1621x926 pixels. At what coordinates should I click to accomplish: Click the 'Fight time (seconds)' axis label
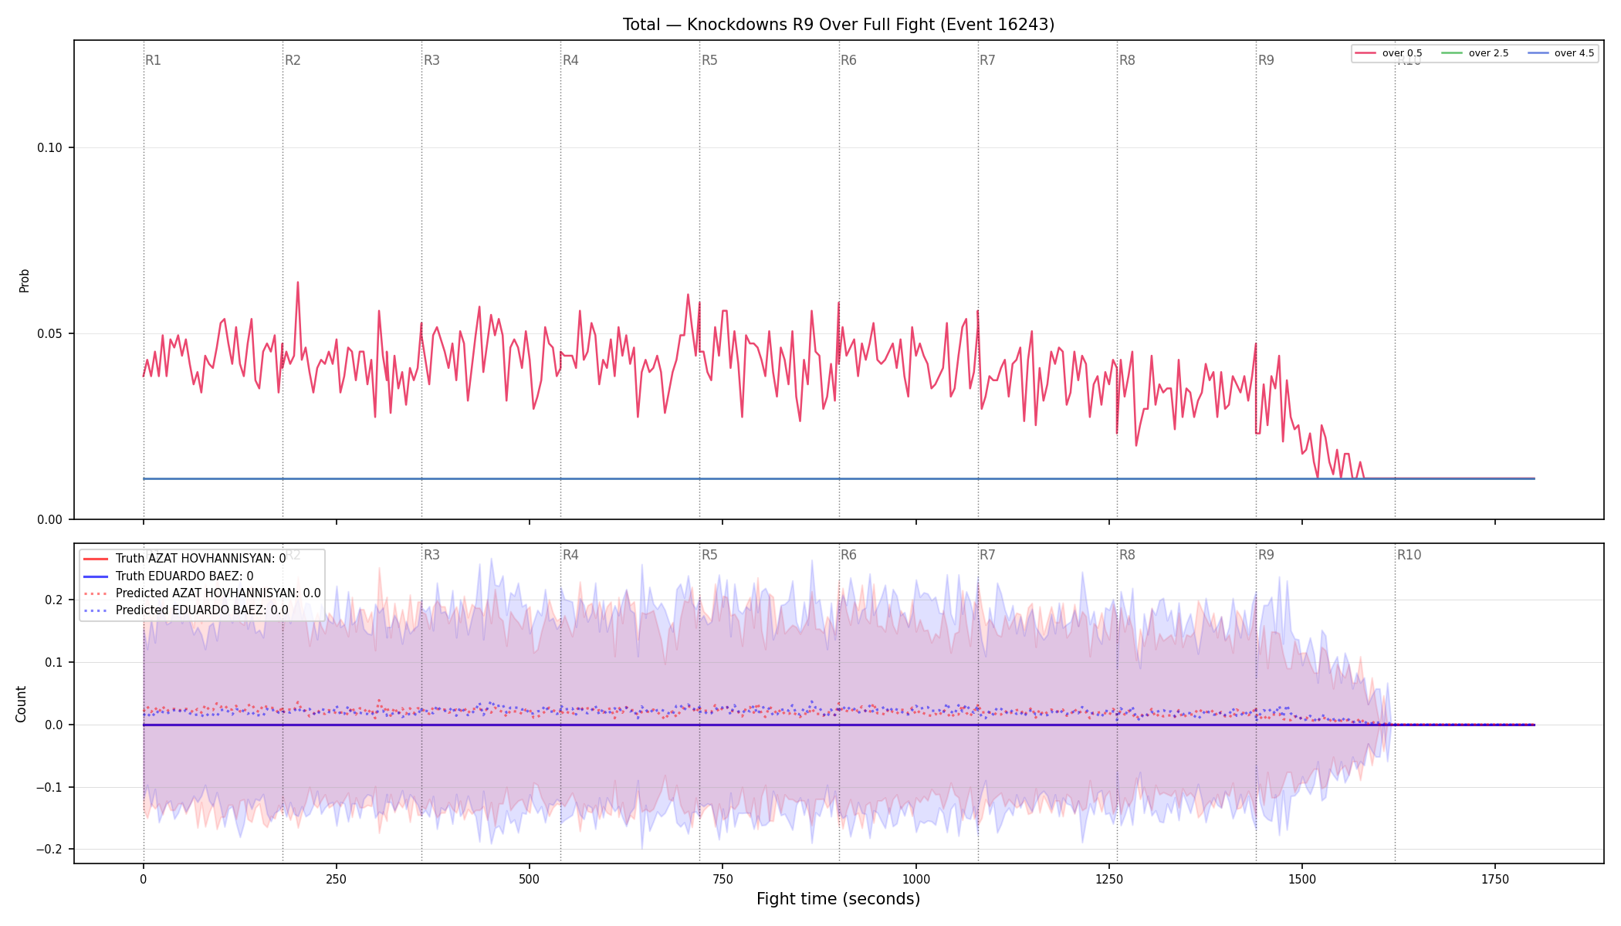coord(838,899)
